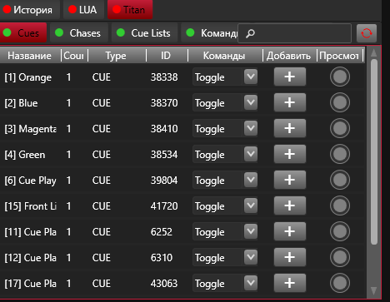Sort by the Type column header
This screenshot has width=390, height=302.
[x=117, y=56]
